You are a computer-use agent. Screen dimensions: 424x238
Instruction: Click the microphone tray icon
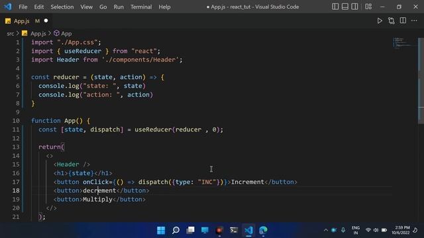[343, 230]
